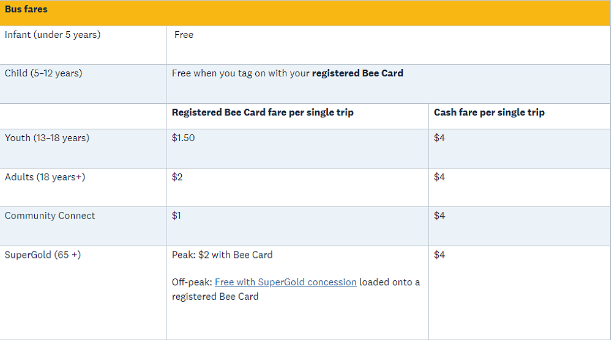Click the Registered Bee Card fare column header
612x342 pixels.
tap(263, 112)
